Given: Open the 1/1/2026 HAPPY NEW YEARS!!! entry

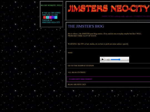Looking at the screenshot, I should click(80, 79).
